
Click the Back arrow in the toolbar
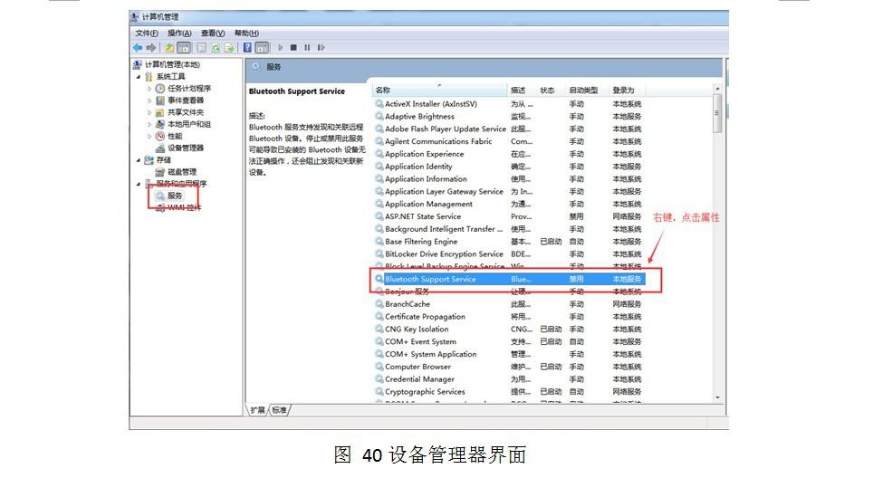pyautogui.click(x=138, y=47)
